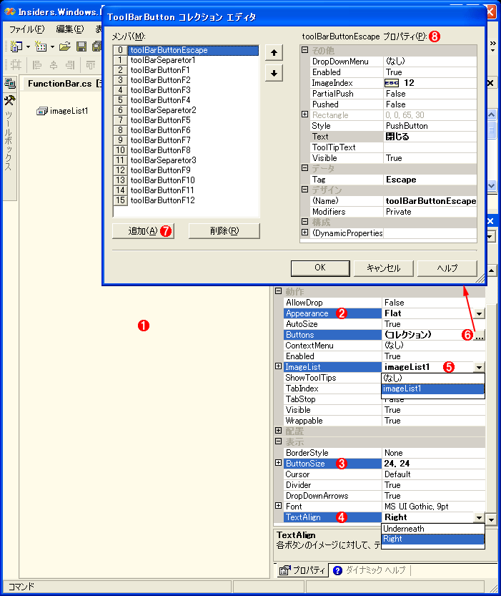501x596 pixels.
Task: Choose Right in TextAlign dropdown list
Action: tap(432, 539)
